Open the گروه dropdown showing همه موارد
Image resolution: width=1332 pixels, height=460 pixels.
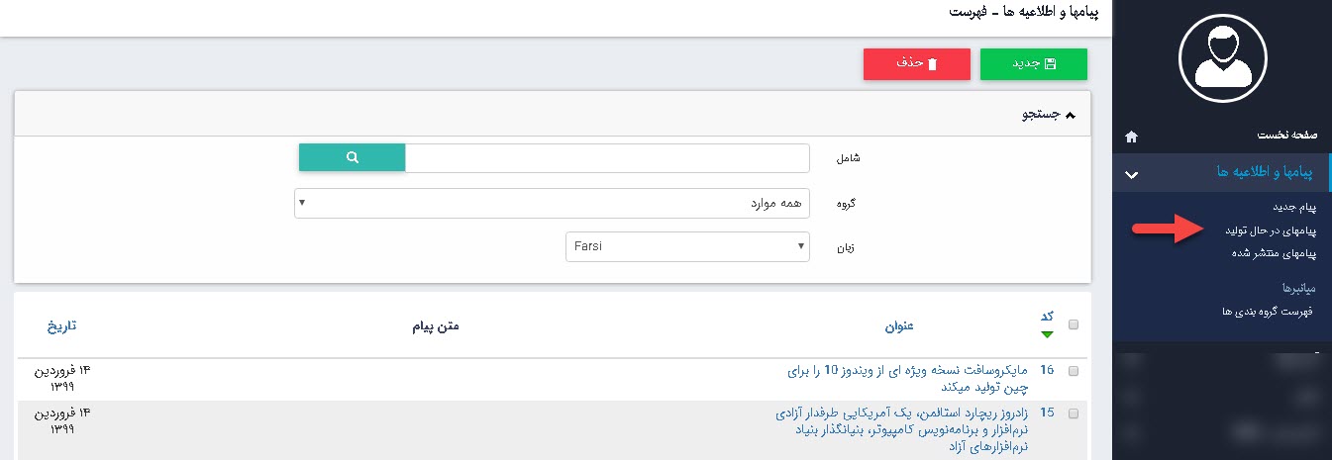[x=552, y=203]
